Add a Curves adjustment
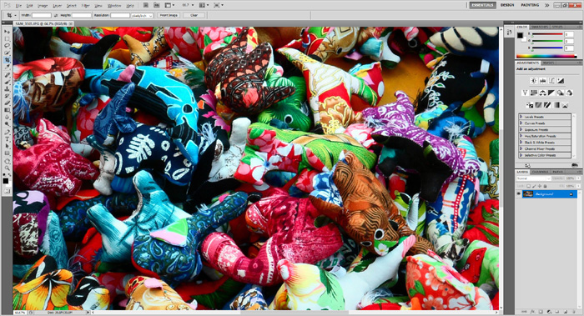The height and width of the screenshot is (316, 584). (551, 81)
